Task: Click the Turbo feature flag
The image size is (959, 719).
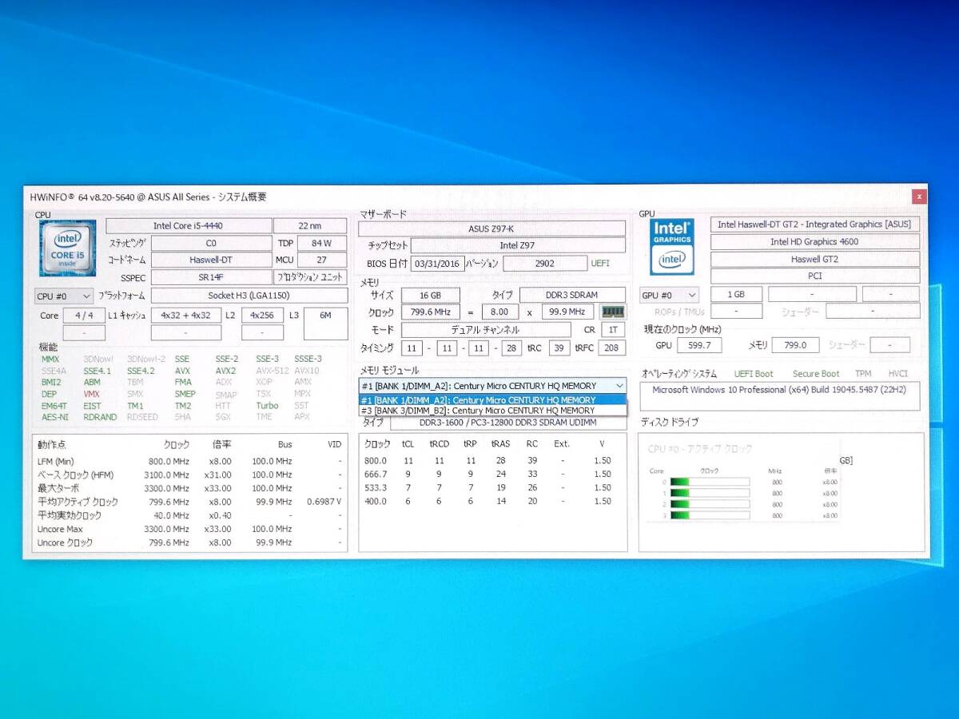Action: pyautogui.click(x=267, y=405)
